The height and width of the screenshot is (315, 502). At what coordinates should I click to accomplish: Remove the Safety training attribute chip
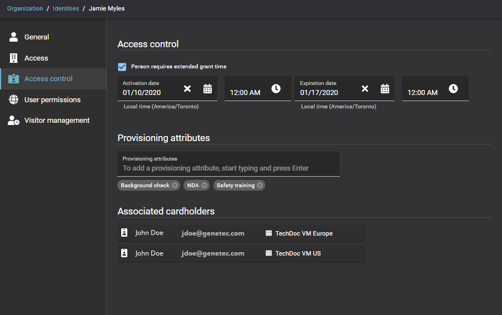coord(260,186)
